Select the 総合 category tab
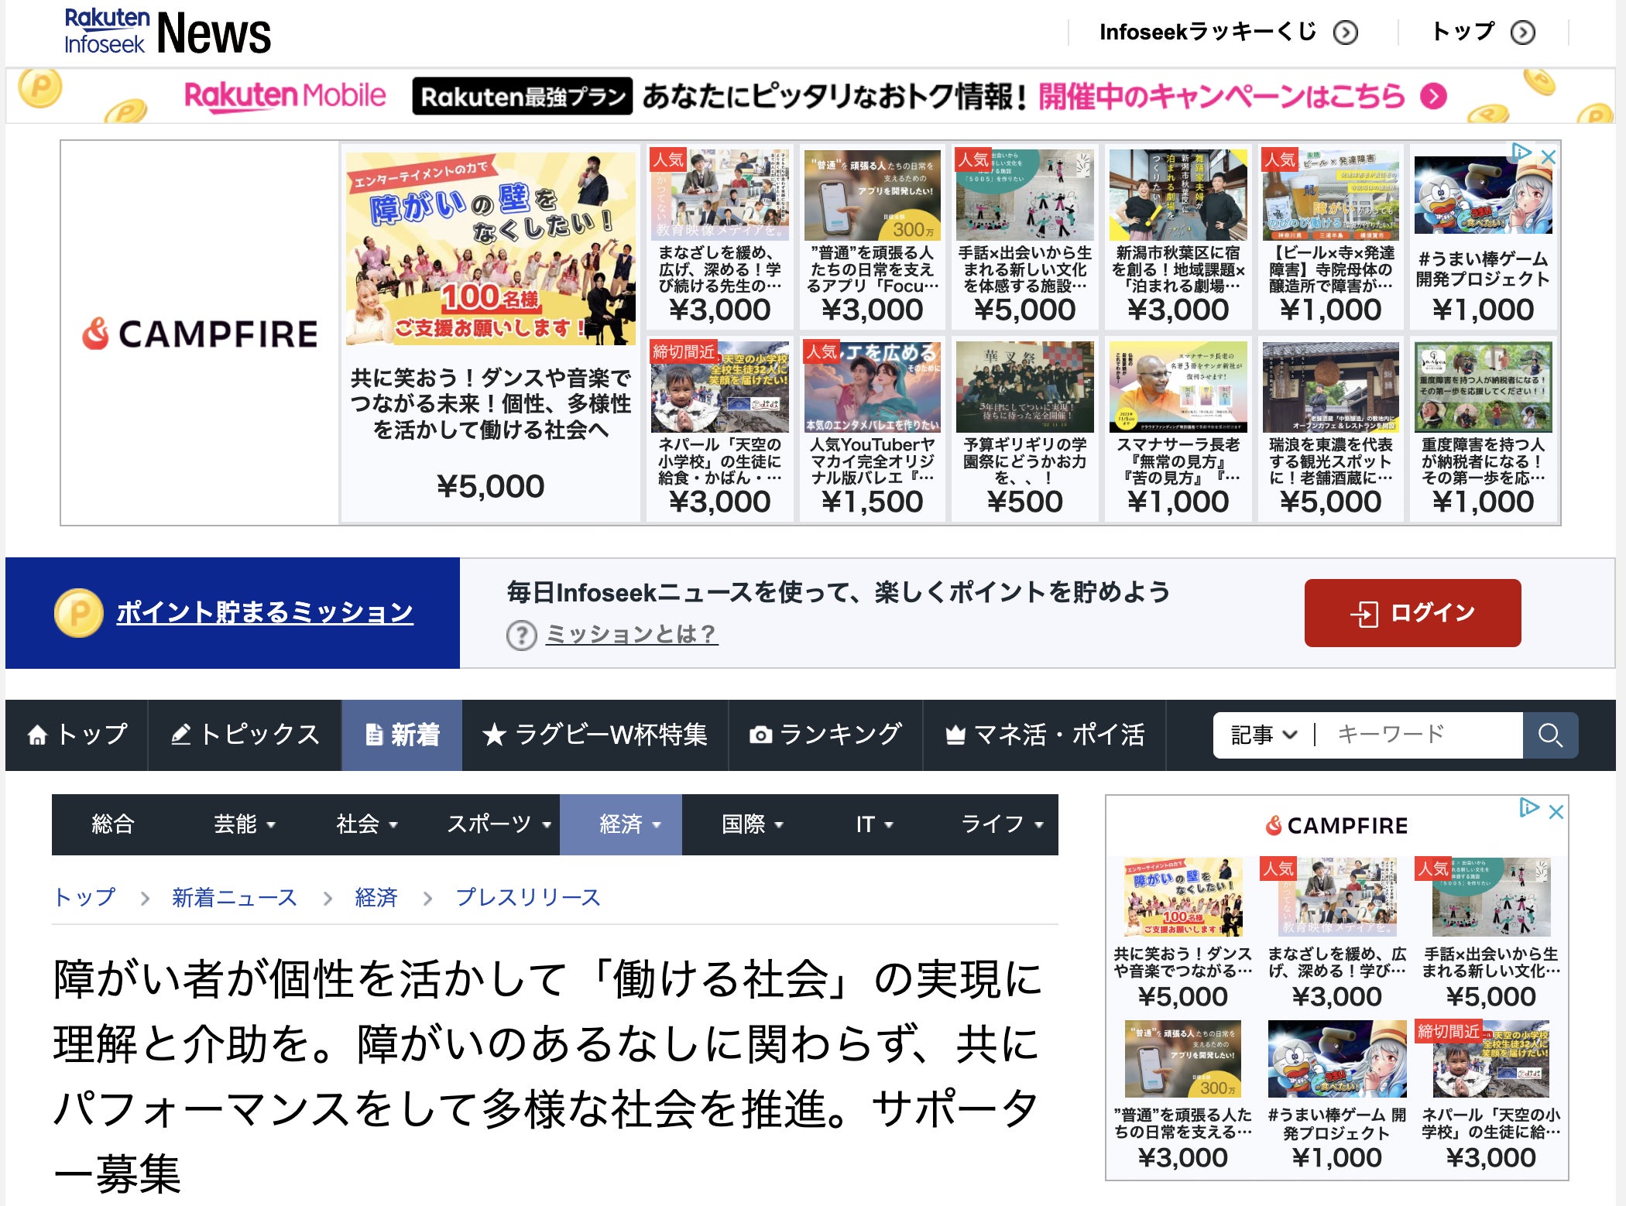Screen dimensions: 1626x1206 tap(113, 824)
